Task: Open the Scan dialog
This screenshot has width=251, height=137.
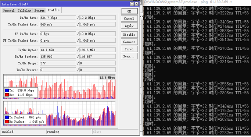Action: [x=129, y=56]
